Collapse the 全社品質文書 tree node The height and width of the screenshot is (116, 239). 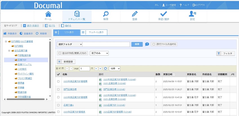[9, 51]
